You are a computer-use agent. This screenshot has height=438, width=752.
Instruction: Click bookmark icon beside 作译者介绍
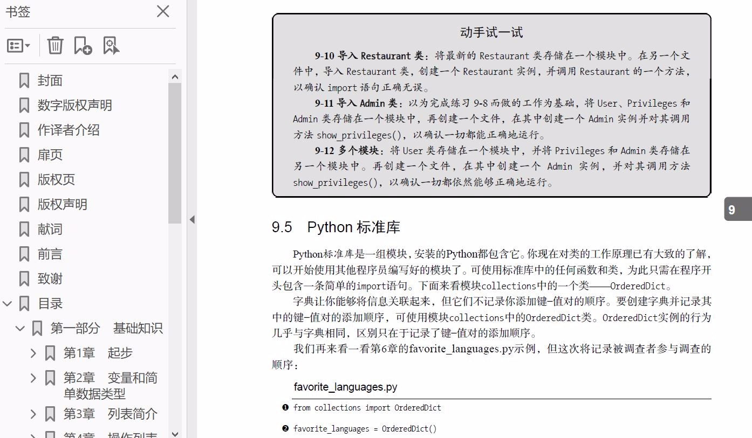(24, 130)
